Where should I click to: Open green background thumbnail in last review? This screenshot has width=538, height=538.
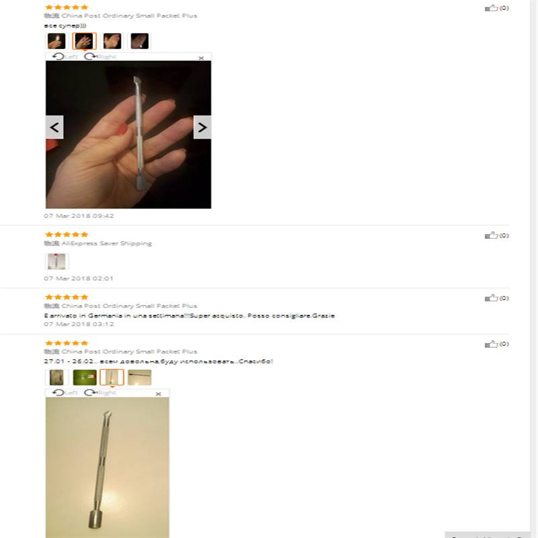pos(85,377)
